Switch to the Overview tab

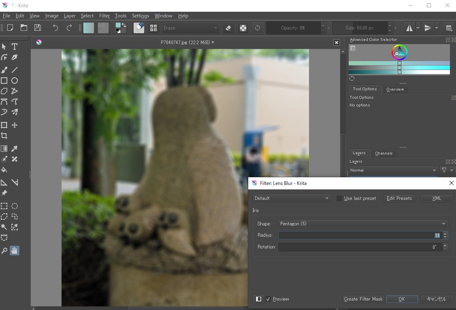click(395, 89)
